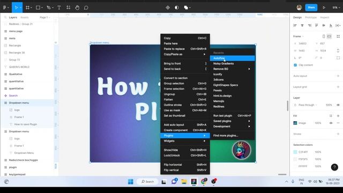Toggle Clip content checkbox
Viewport: 343px width, 193px height.
click(x=295, y=65)
